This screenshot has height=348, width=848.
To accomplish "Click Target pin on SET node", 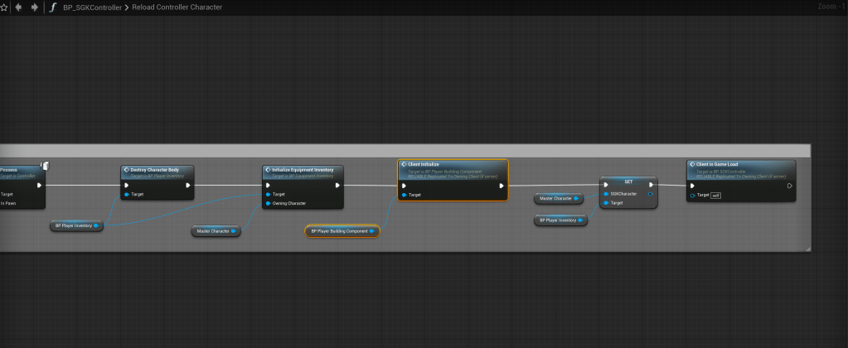I will tap(606, 203).
